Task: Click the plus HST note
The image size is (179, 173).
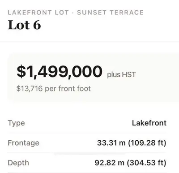Action: pyautogui.click(x=121, y=74)
